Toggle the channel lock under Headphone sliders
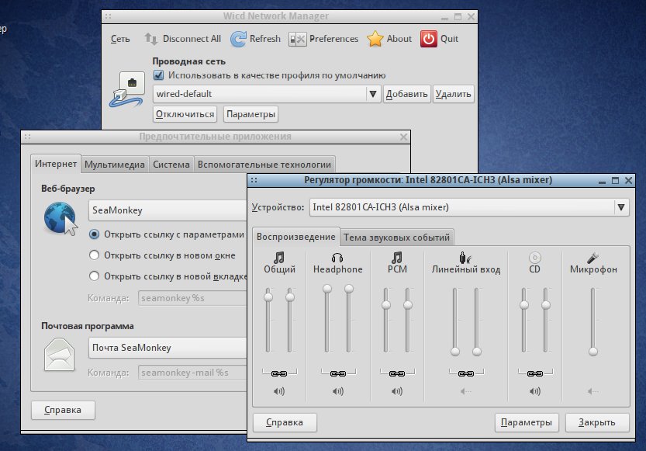This screenshot has width=646, height=451. (338, 373)
